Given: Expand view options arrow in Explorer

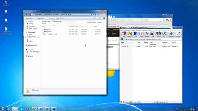Looking at the screenshot, I should click(97, 18).
